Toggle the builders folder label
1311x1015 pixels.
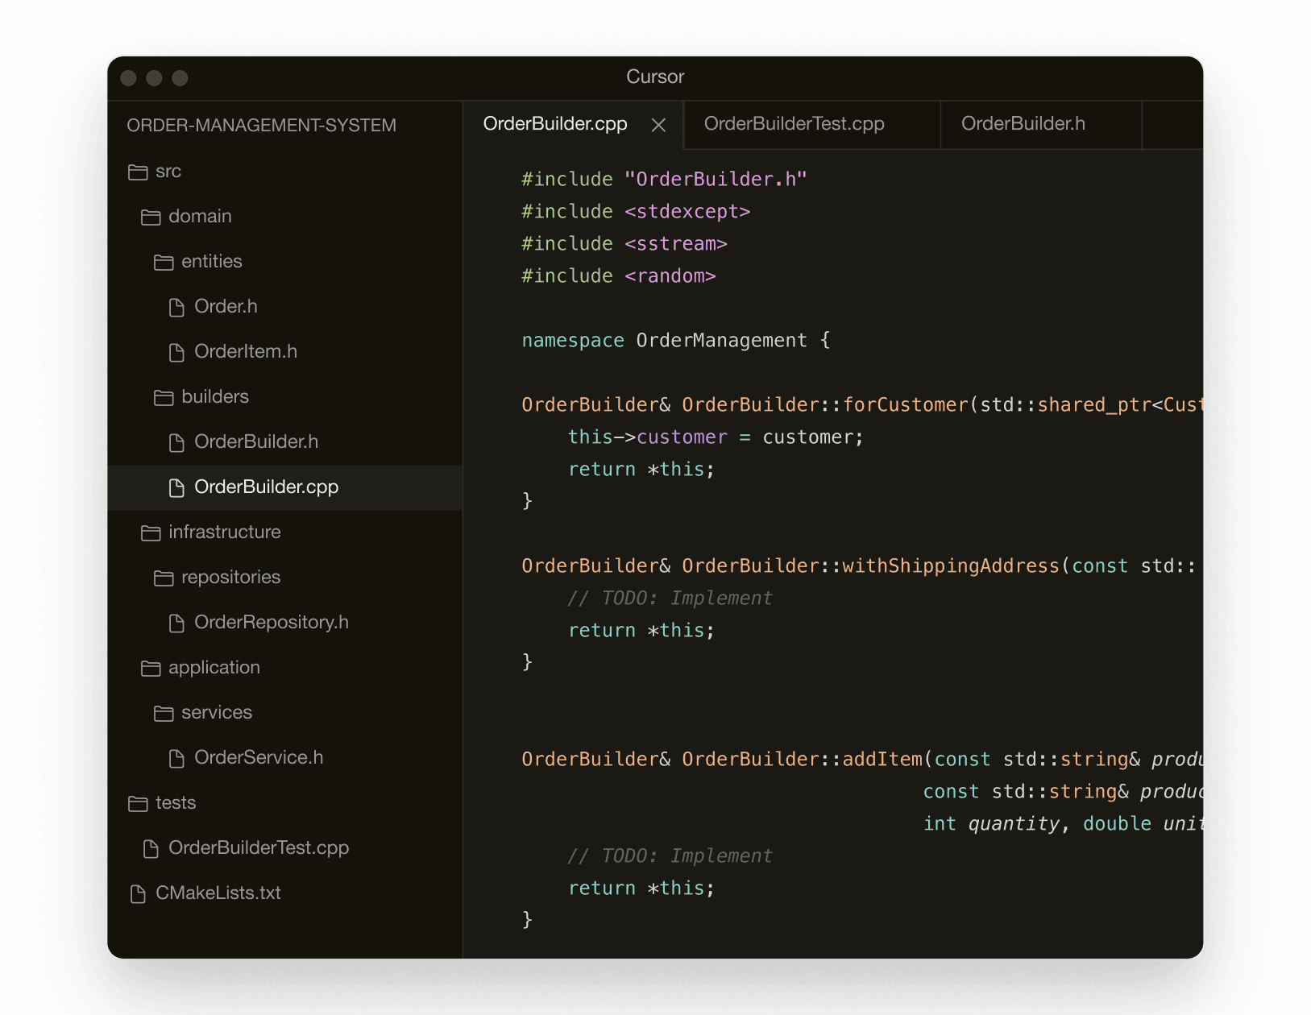point(215,396)
